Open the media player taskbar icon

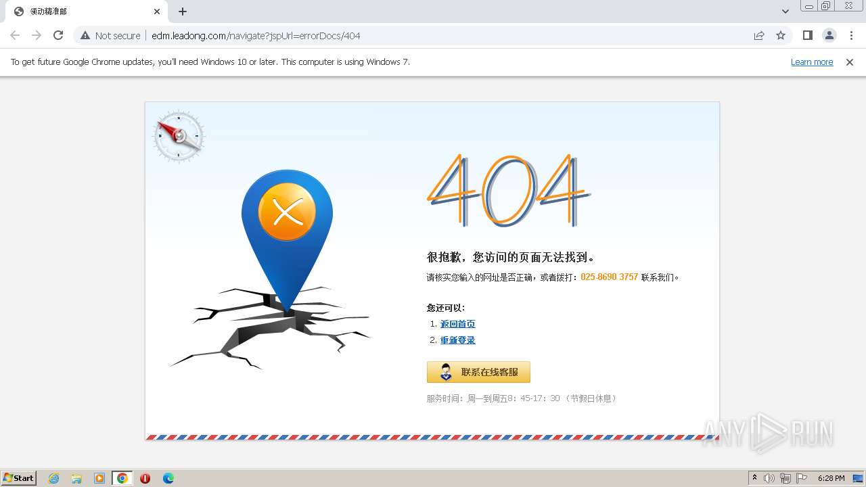99,478
